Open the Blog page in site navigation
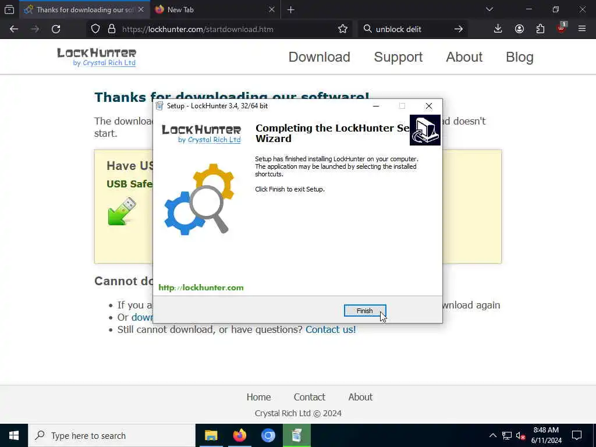The width and height of the screenshot is (596, 447). [x=520, y=57]
